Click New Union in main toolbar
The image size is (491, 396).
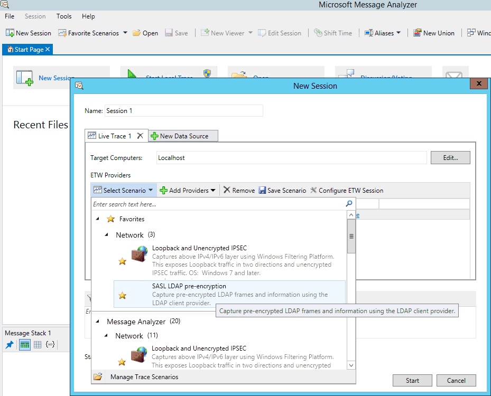pyautogui.click(x=433, y=33)
